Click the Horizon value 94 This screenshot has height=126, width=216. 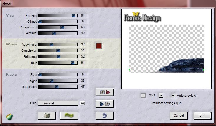tap(83, 15)
